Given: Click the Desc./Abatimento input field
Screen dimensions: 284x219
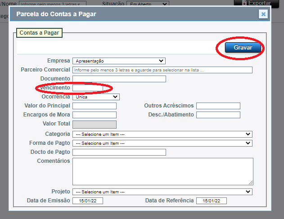Looking at the screenshot, I should point(218,115).
